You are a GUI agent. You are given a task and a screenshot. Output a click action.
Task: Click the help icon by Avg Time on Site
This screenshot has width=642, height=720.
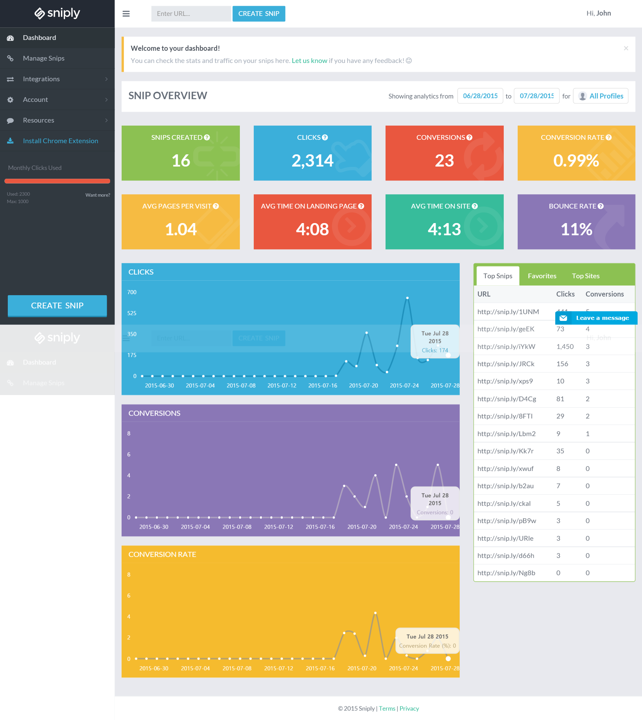point(475,206)
